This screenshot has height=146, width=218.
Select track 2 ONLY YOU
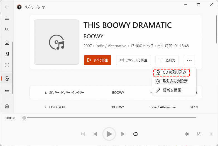[x=116, y=107]
